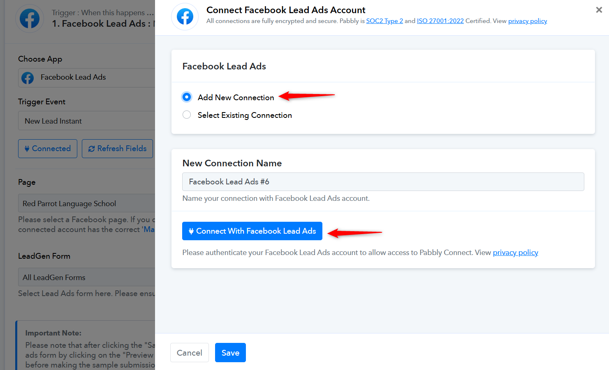Open privacy policy link in dialog header
609x370 pixels.
(x=527, y=21)
